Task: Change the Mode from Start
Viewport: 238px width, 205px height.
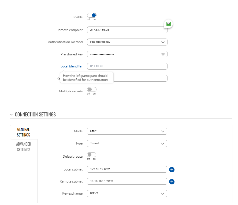Action: click(127, 131)
